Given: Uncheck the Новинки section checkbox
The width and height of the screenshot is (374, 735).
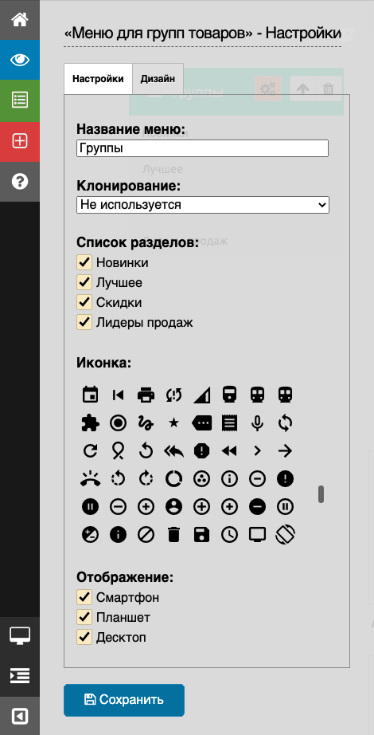Looking at the screenshot, I should click(84, 262).
